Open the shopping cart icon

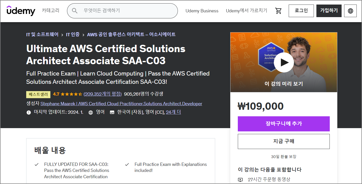pyautogui.click(x=278, y=11)
